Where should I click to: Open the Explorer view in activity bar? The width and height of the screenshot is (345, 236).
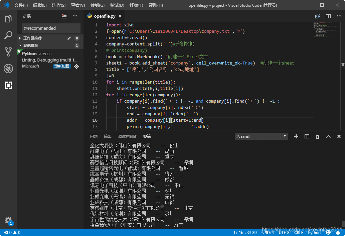8,18
